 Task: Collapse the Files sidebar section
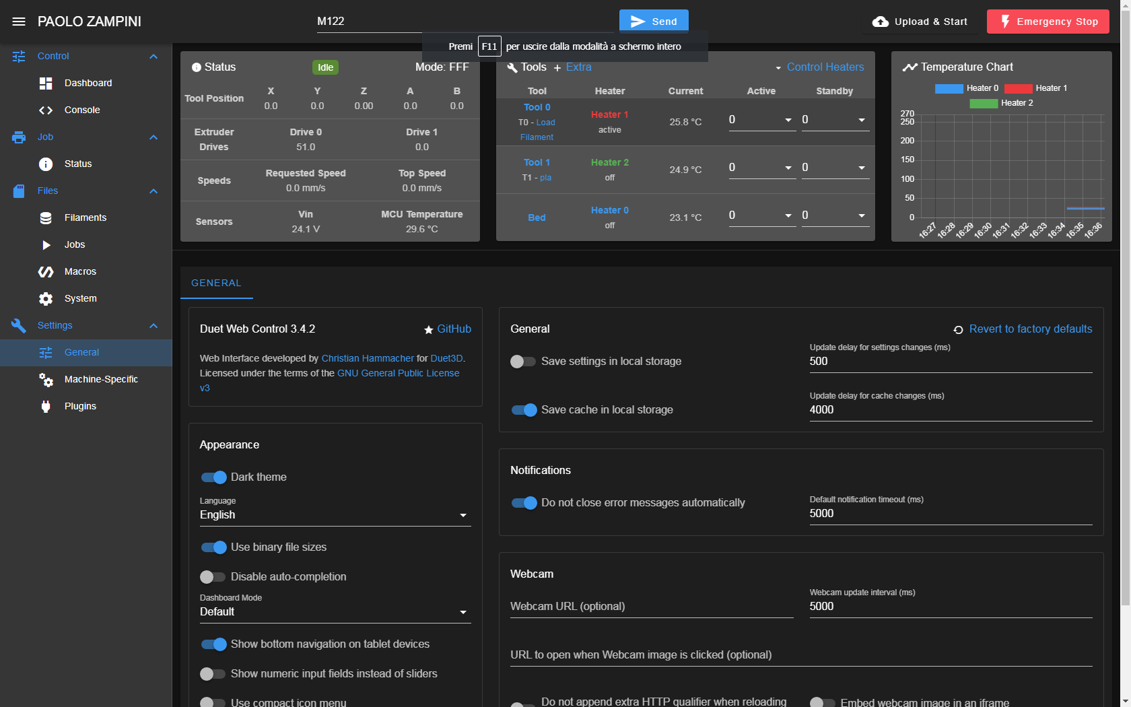click(153, 191)
